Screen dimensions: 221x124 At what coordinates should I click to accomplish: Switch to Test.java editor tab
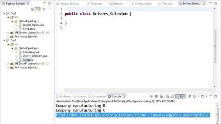(165, 4)
